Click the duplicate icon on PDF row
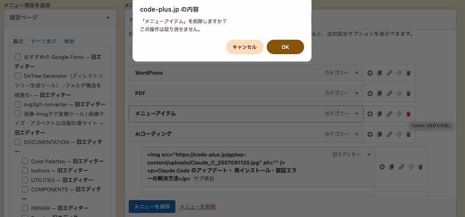This screenshot has width=465, height=217. click(379, 93)
